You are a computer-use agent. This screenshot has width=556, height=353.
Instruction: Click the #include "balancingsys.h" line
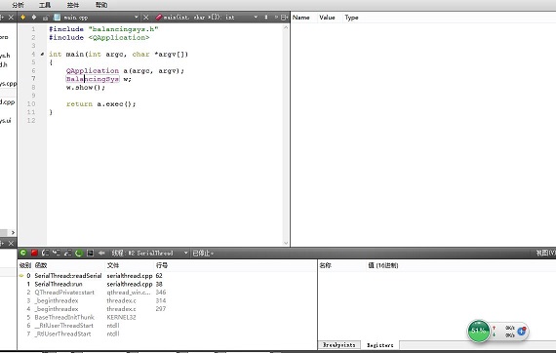click(x=103, y=29)
